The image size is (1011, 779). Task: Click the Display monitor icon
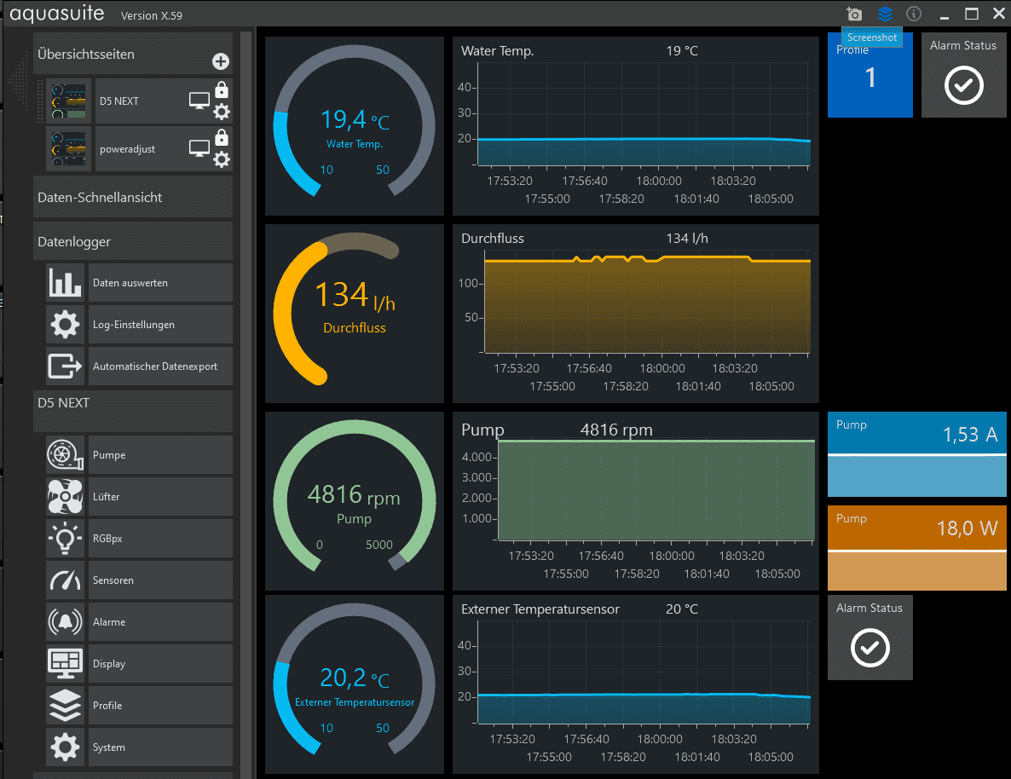[x=65, y=664]
